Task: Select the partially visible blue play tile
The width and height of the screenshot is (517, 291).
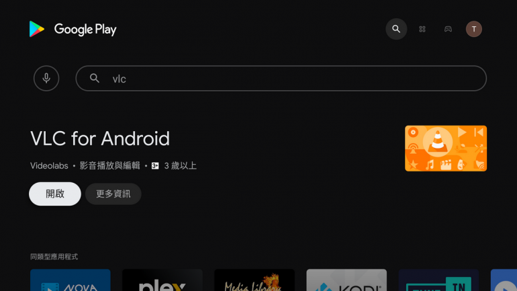Action: pos(504,280)
